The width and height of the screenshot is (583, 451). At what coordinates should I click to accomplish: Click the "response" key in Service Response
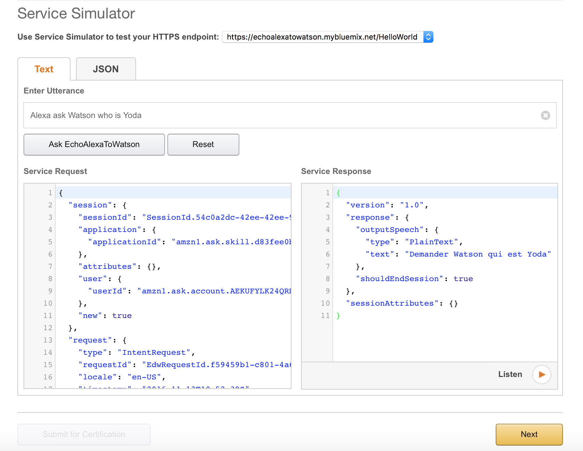(x=370, y=217)
